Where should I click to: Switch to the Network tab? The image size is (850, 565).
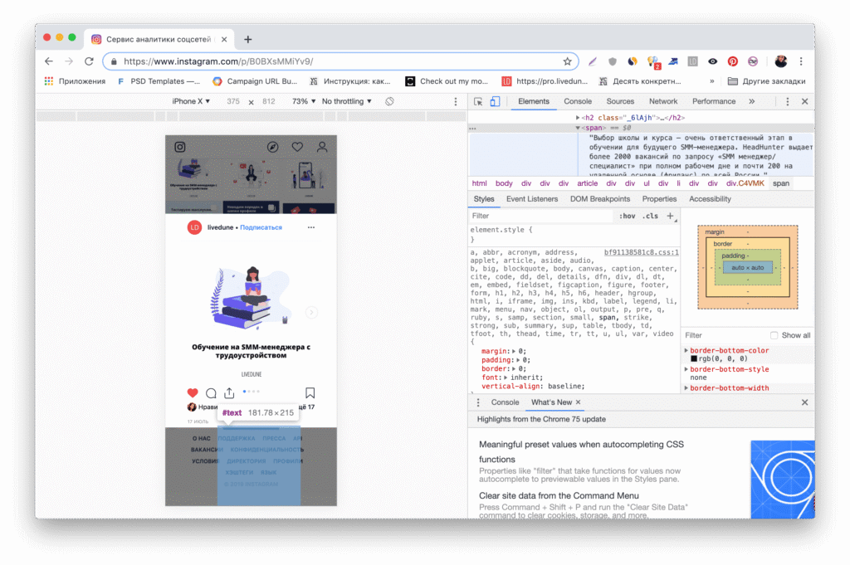point(663,101)
